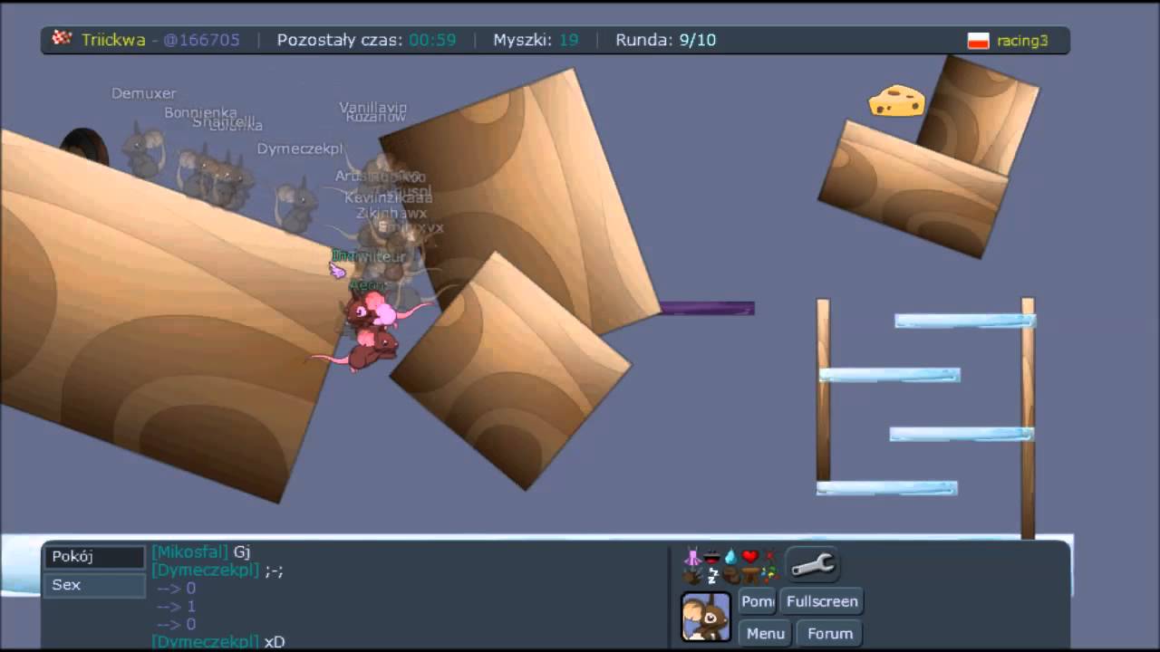The height and width of the screenshot is (652, 1160).
Task: Click the remaining time 00:59 value
Action: (432, 40)
